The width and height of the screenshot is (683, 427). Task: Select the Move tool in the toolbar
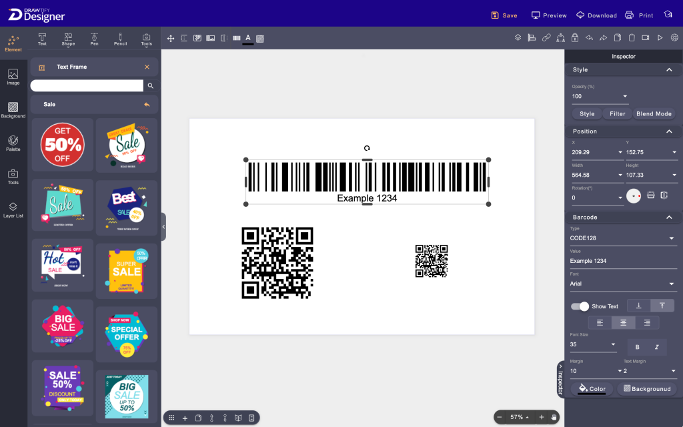click(171, 37)
